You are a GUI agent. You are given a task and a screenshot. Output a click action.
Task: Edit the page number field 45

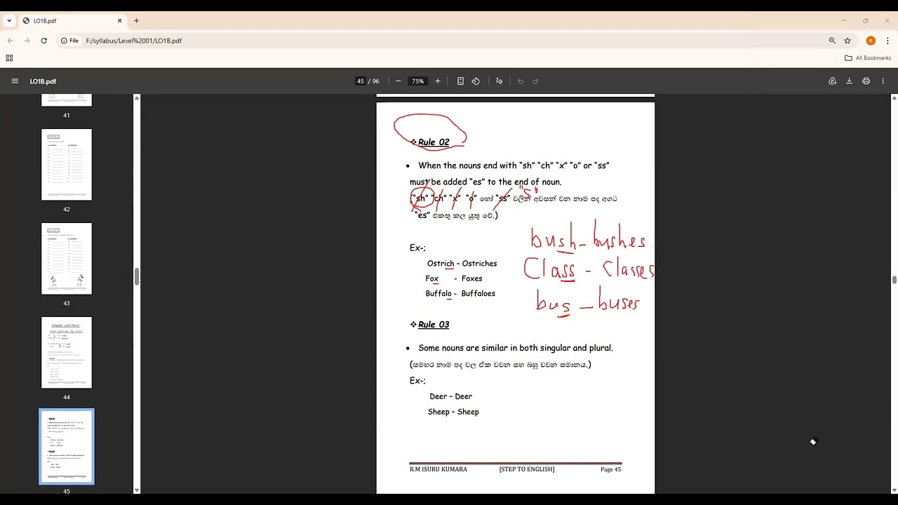tap(361, 81)
